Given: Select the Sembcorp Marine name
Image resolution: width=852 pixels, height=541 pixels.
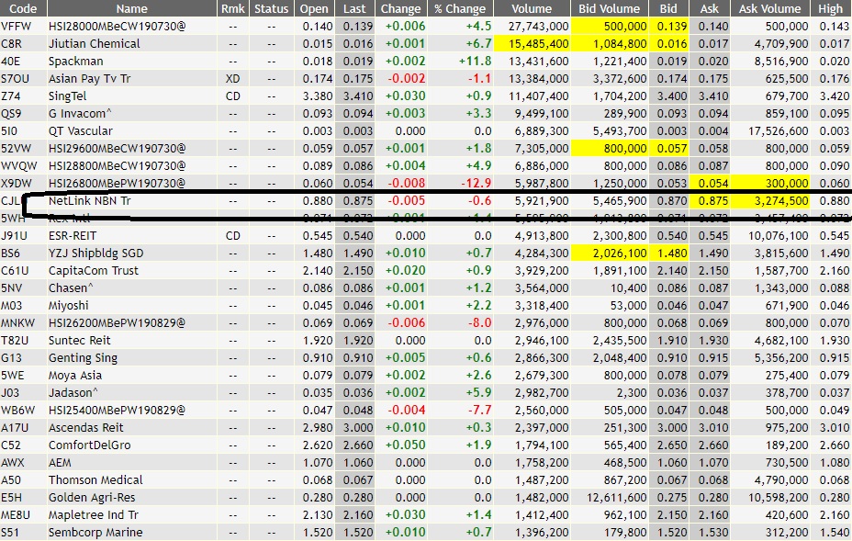Looking at the screenshot, I should tap(95, 533).
